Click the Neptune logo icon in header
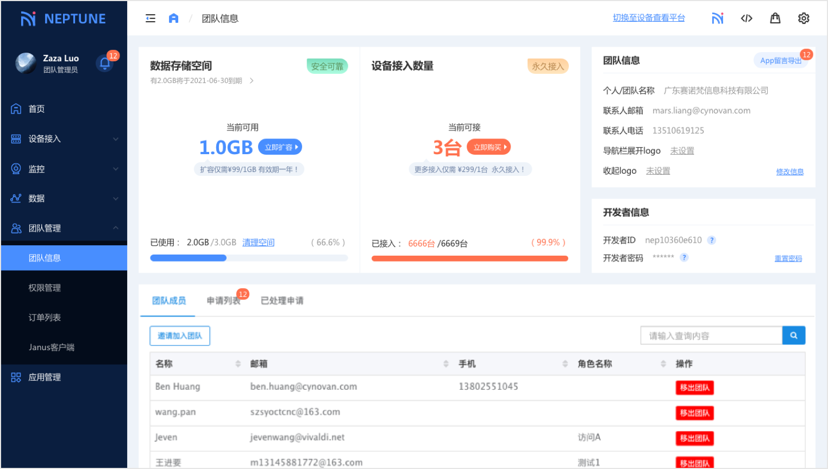Screen dimensions: 828x469 click(718, 18)
